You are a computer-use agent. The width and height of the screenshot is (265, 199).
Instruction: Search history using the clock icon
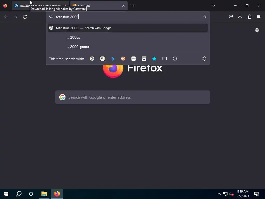point(175,59)
